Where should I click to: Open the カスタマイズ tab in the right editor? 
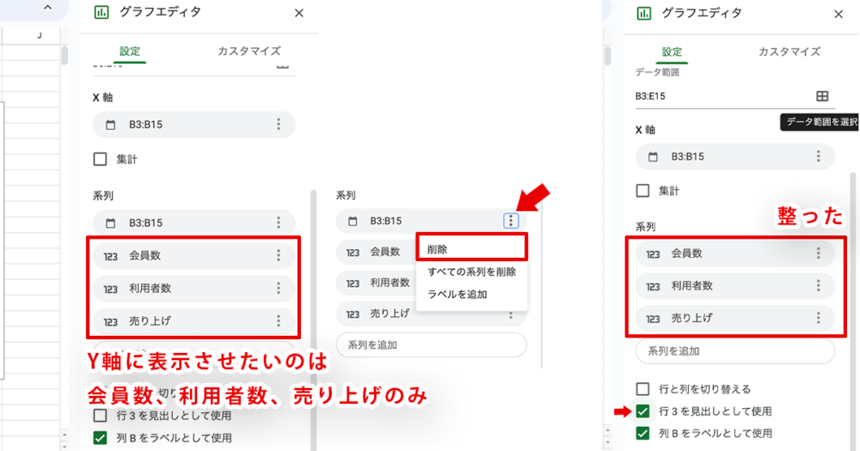click(789, 52)
